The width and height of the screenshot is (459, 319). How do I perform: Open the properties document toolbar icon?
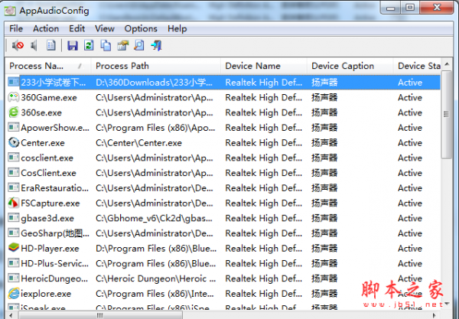coord(51,45)
